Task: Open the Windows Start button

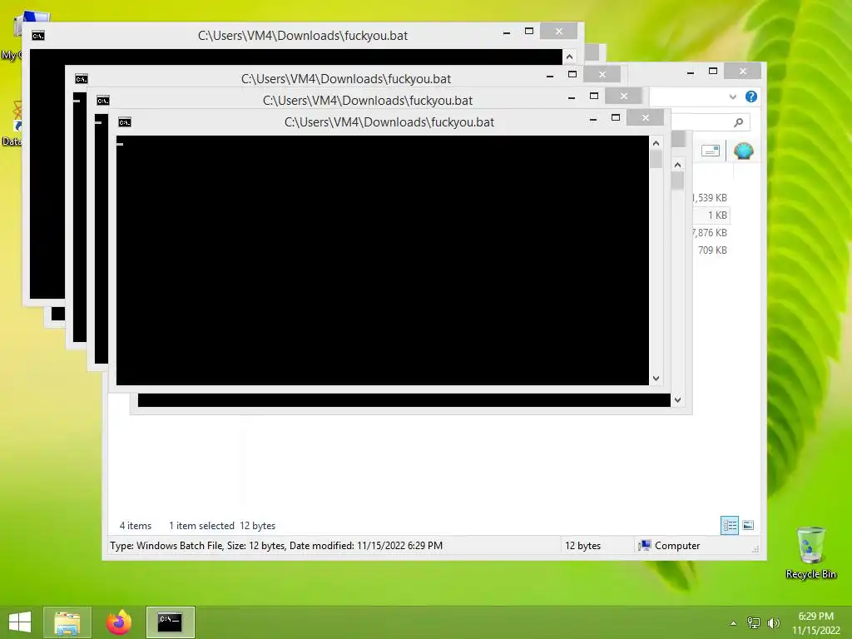Action: pos(20,622)
